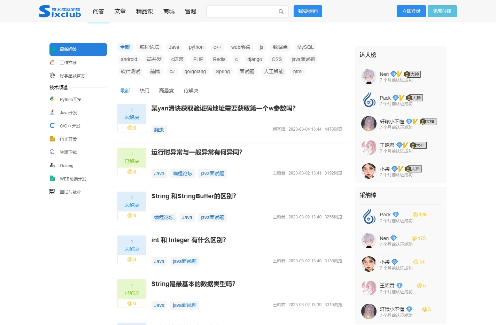Click the PHP开发 channel icon
Viewport: 496px width, 325px height.
(52, 139)
